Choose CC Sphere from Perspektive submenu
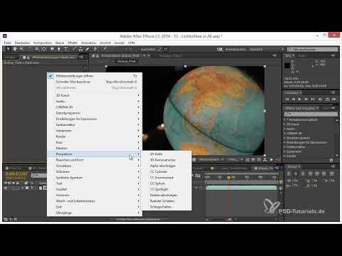 167,183
